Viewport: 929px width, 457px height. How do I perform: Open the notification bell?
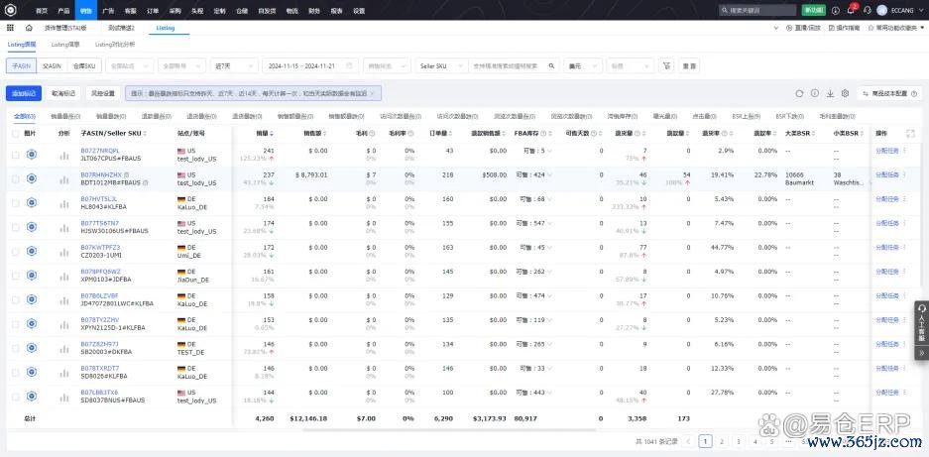tap(851, 10)
